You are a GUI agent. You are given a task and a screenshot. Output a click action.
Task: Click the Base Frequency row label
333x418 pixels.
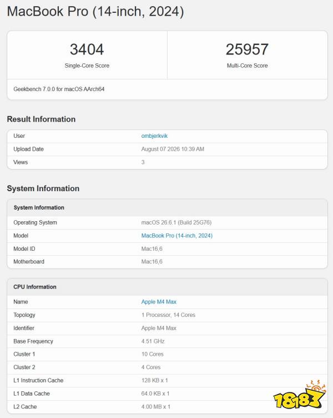[33, 341]
